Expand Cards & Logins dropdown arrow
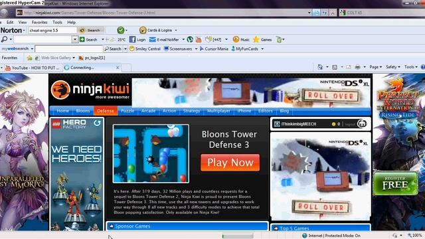The image size is (425, 239). [176, 31]
